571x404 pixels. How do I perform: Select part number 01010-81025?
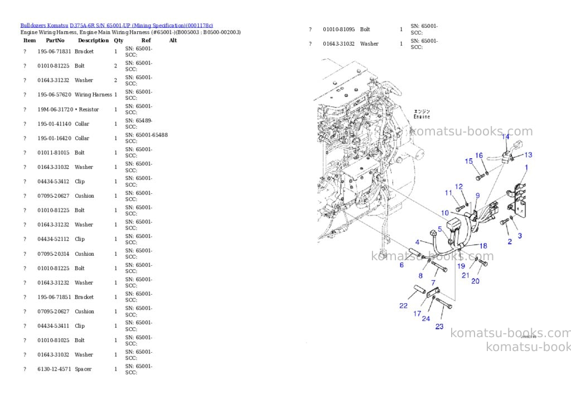pyautogui.click(x=54, y=340)
